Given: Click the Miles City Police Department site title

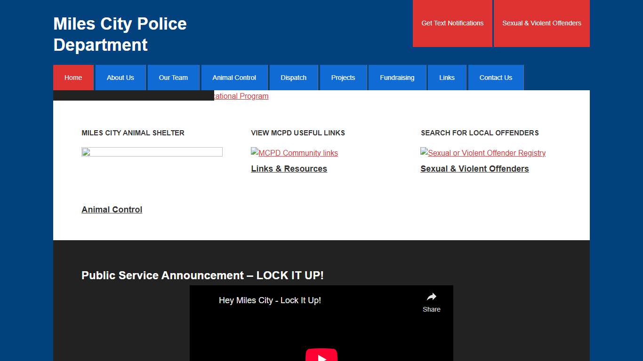Looking at the screenshot, I should coord(120,34).
